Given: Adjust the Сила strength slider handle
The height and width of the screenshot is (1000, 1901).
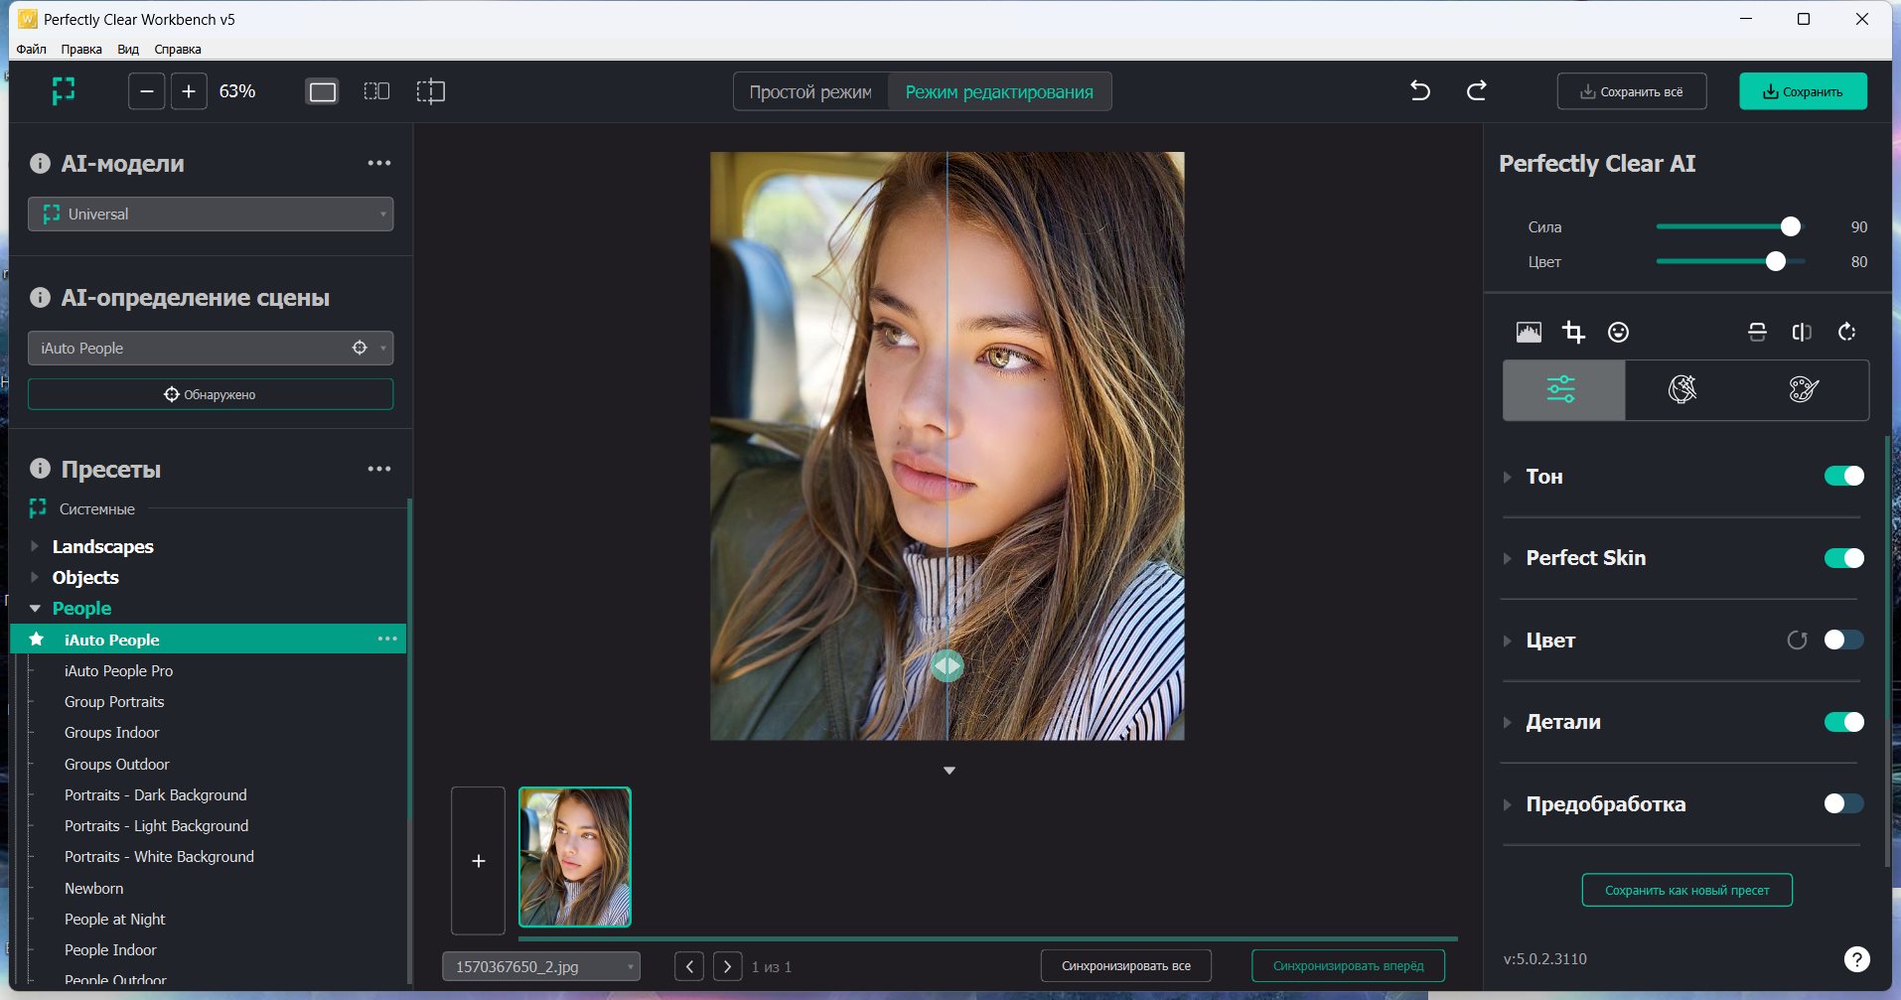Looking at the screenshot, I should pyautogui.click(x=1790, y=226).
